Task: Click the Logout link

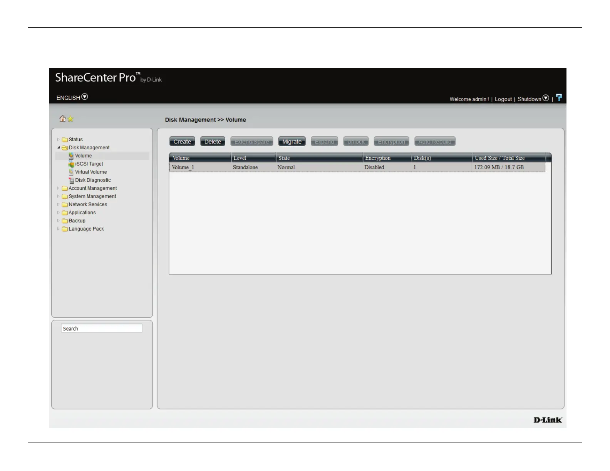Action: point(503,99)
